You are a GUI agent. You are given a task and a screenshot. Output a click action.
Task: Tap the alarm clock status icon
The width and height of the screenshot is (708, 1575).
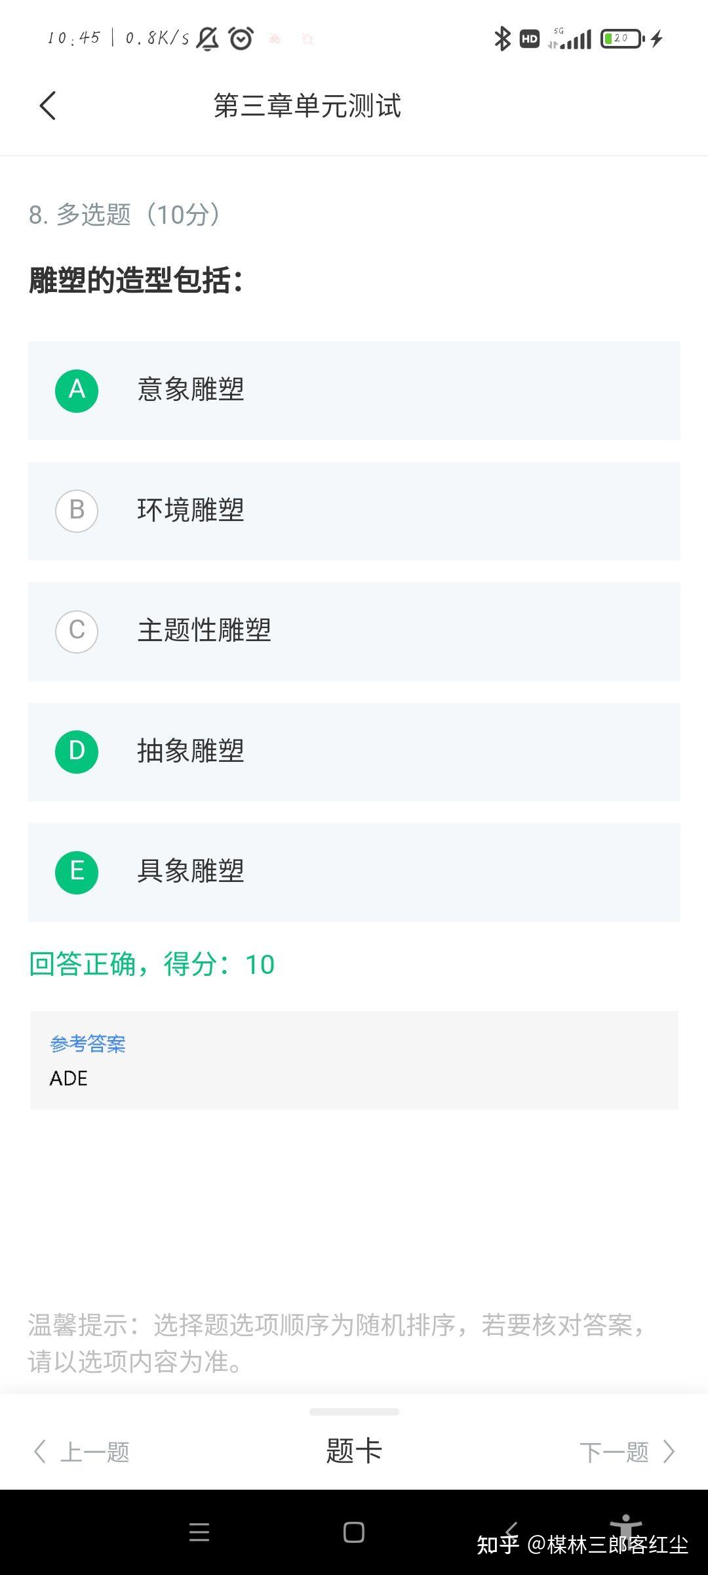(x=241, y=39)
